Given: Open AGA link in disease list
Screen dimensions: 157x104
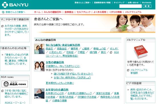Looking at the screenshot, I should (x=116, y=52).
